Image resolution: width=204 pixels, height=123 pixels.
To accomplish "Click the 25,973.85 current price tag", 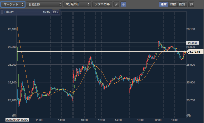I will (195, 52).
